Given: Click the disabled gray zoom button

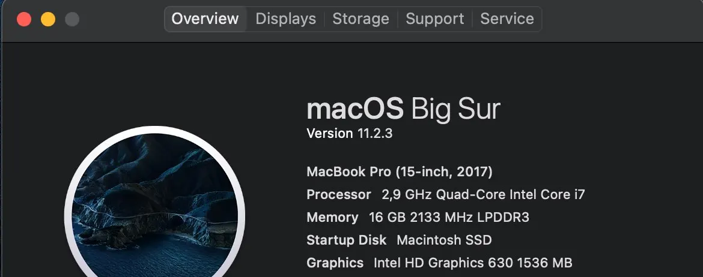Looking at the screenshot, I should coord(72,19).
